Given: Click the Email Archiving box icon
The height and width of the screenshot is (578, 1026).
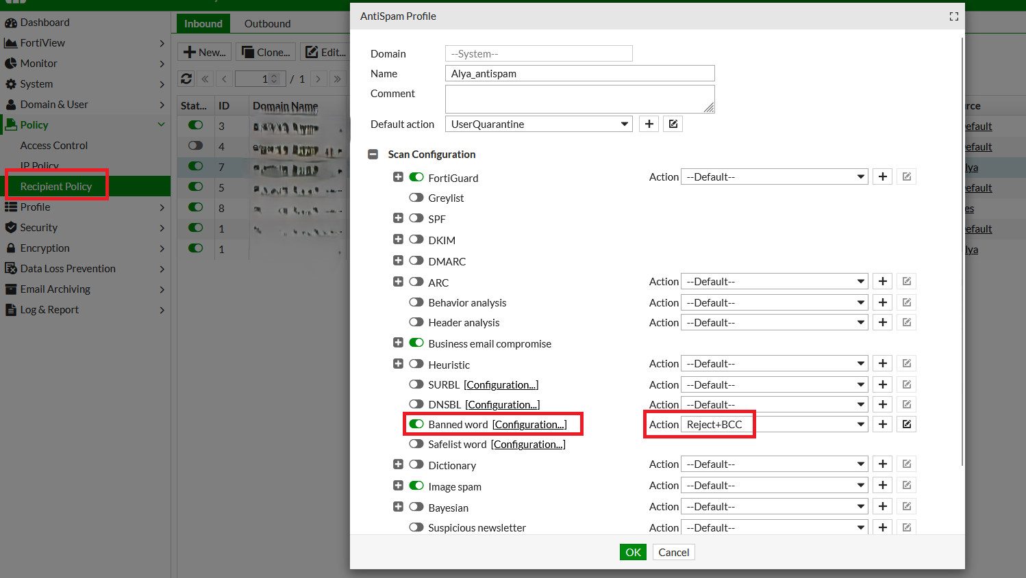Looking at the screenshot, I should [x=10, y=289].
